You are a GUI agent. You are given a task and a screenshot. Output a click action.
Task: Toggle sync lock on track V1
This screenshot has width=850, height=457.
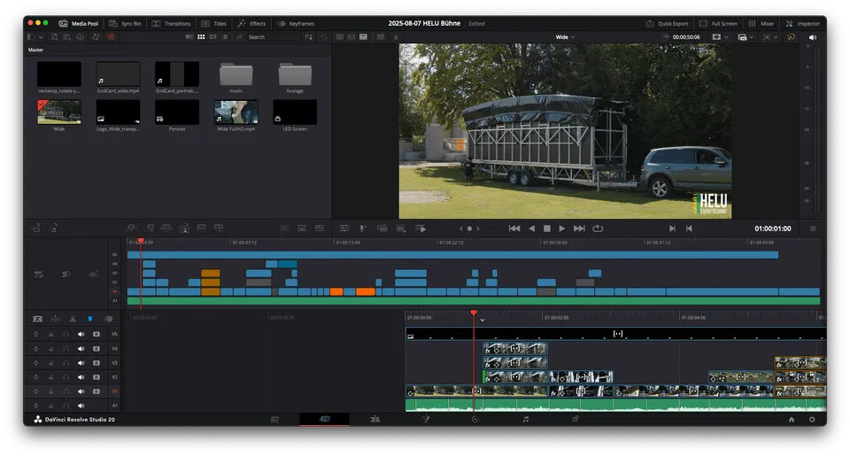[x=35, y=391]
